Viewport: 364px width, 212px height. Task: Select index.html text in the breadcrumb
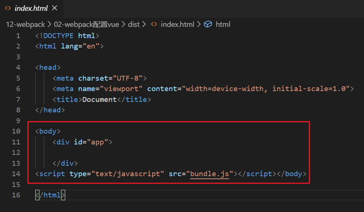[177, 24]
